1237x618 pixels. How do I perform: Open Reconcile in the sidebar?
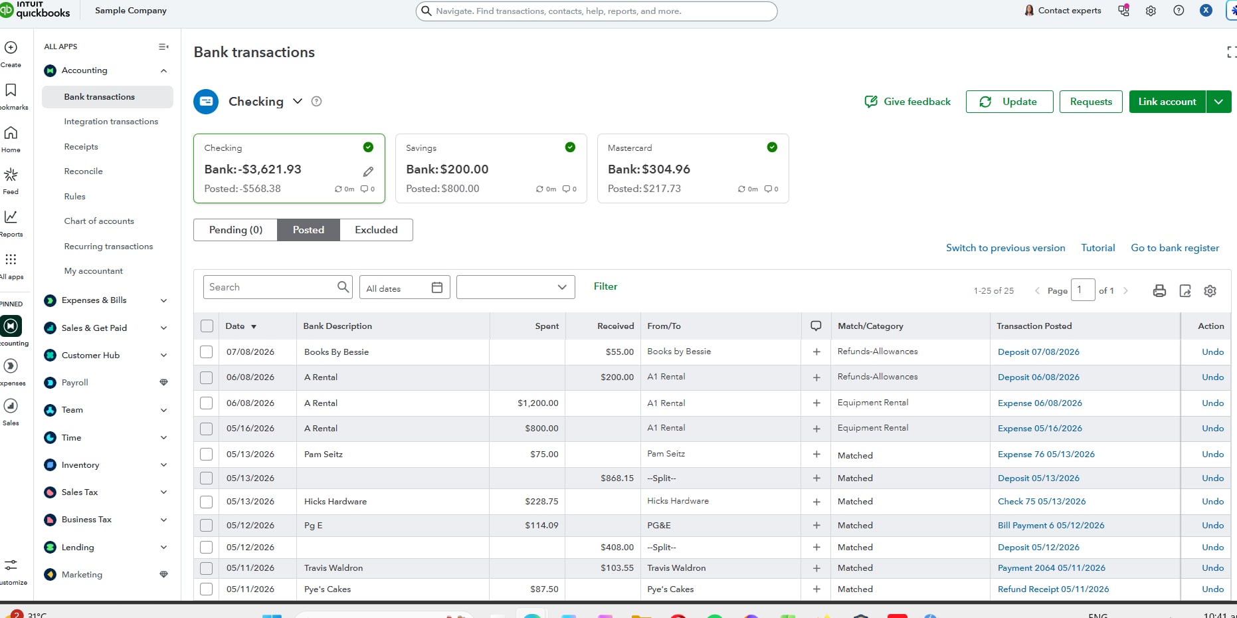pyautogui.click(x=83, y=171)
